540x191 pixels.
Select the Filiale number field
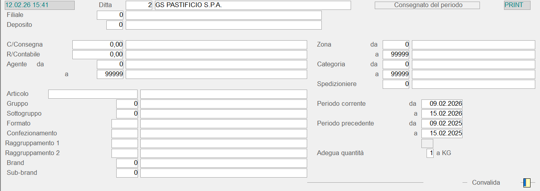(x=110, y=15)
